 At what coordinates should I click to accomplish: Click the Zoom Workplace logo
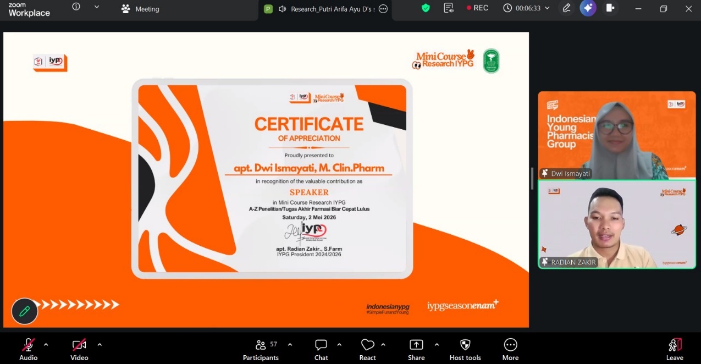(x=29, y=9)
